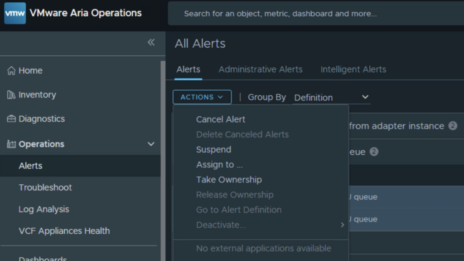The width and height of the screenshot is (464, 261).
Task: Click the Home icon in sidebar
Action: click(x=11, y=71)
